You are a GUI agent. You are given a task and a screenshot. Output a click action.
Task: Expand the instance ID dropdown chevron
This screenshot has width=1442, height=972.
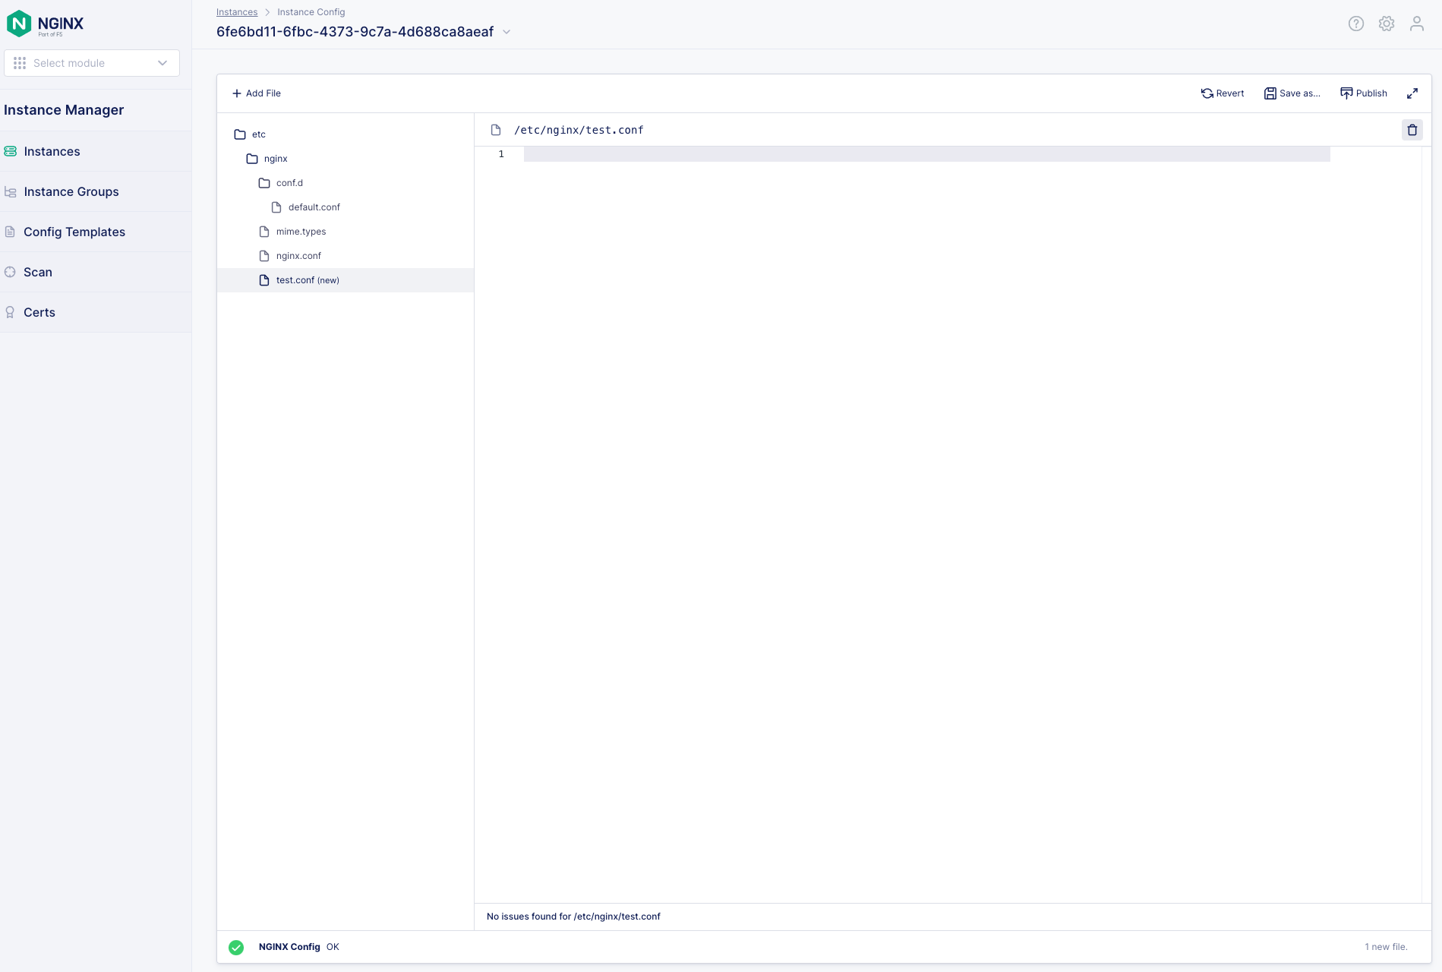pos(506,32)
